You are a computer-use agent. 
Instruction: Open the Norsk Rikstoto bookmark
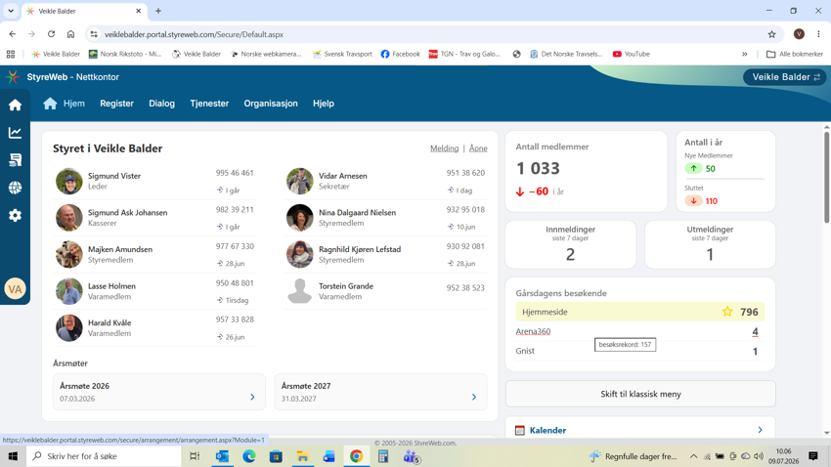pyautogui.click(x=124, y=54)
